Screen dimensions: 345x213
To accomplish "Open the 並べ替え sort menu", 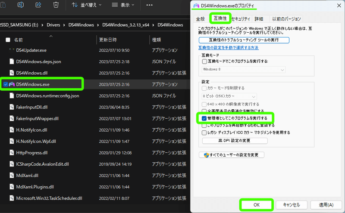I will [87, 5].
